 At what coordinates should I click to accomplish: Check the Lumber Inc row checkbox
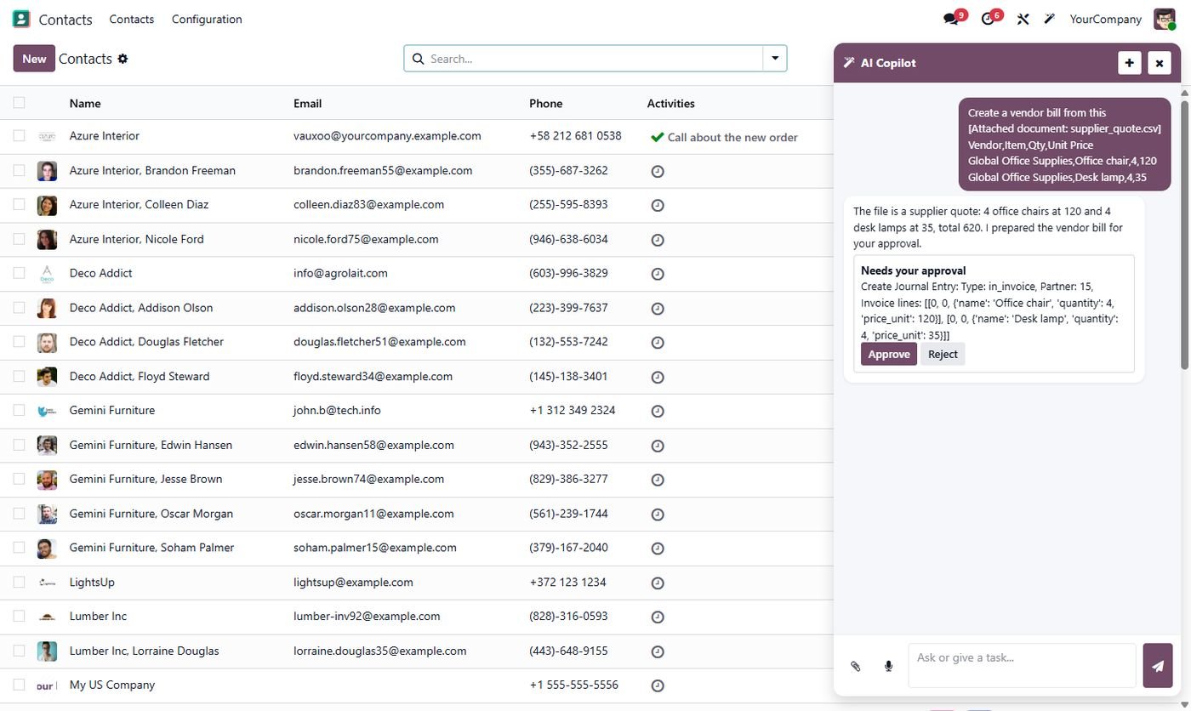19,616
